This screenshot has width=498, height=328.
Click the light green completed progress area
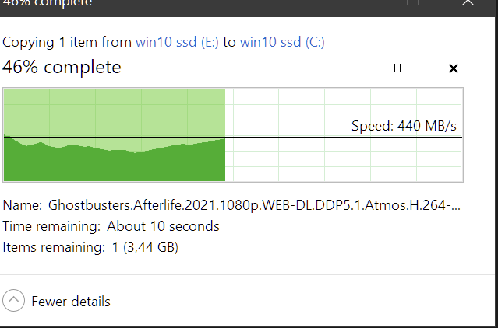click(115, 114)
